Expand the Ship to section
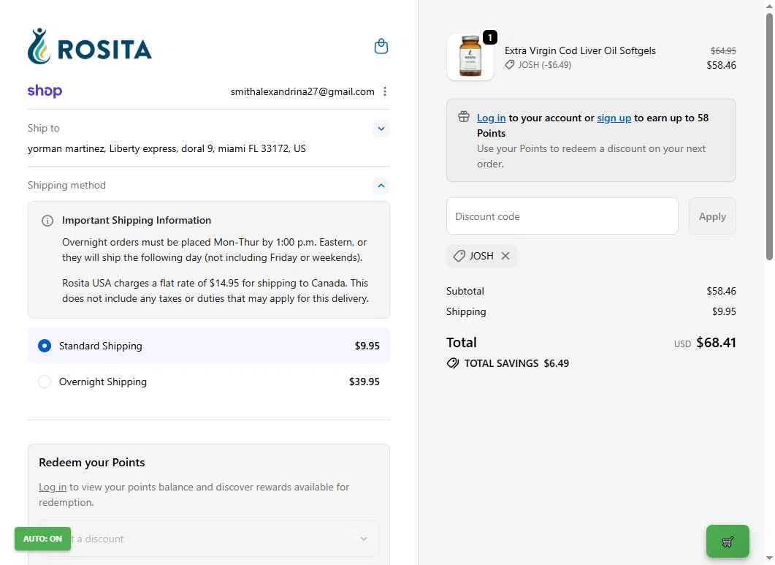775x565 pixels. point(381,129)
